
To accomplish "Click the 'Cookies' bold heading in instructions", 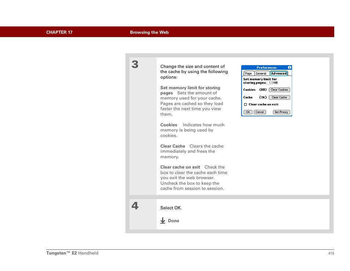I will (x=169, y=125).
